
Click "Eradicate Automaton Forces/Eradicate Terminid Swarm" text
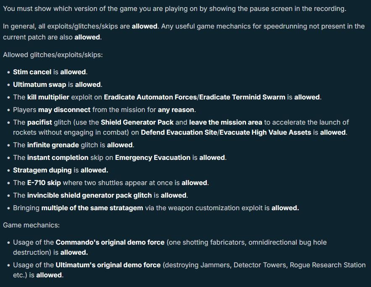(x=195, y=97)
